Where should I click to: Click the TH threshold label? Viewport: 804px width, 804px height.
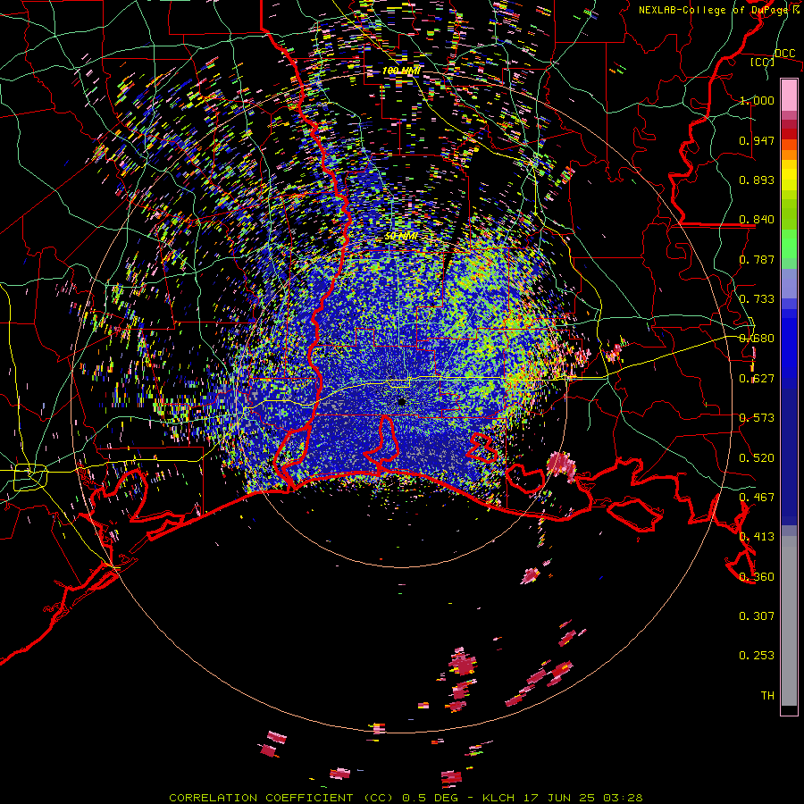[x=767, y=696]
